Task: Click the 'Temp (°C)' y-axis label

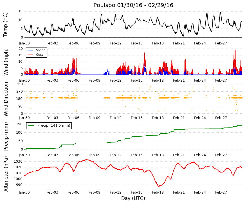Action: [x=5, y=25]
